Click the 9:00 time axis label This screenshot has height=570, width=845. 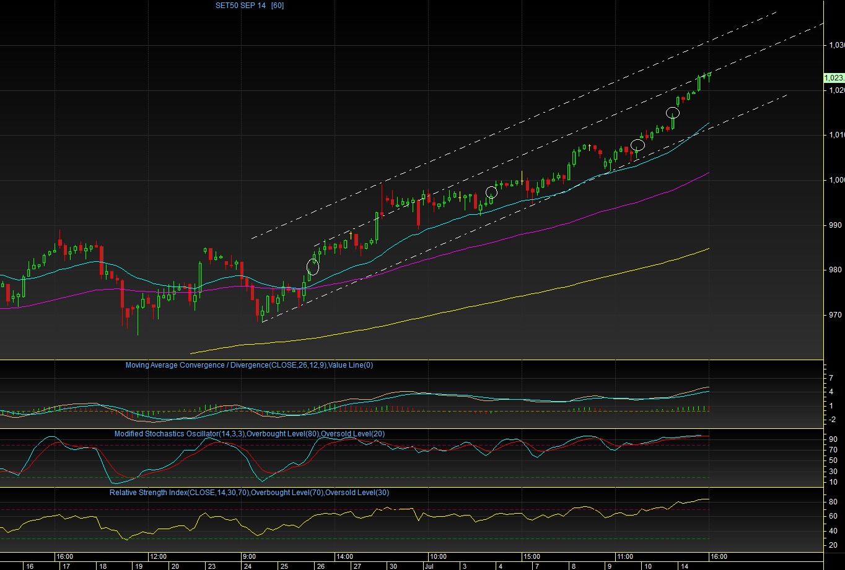[249, 556]
